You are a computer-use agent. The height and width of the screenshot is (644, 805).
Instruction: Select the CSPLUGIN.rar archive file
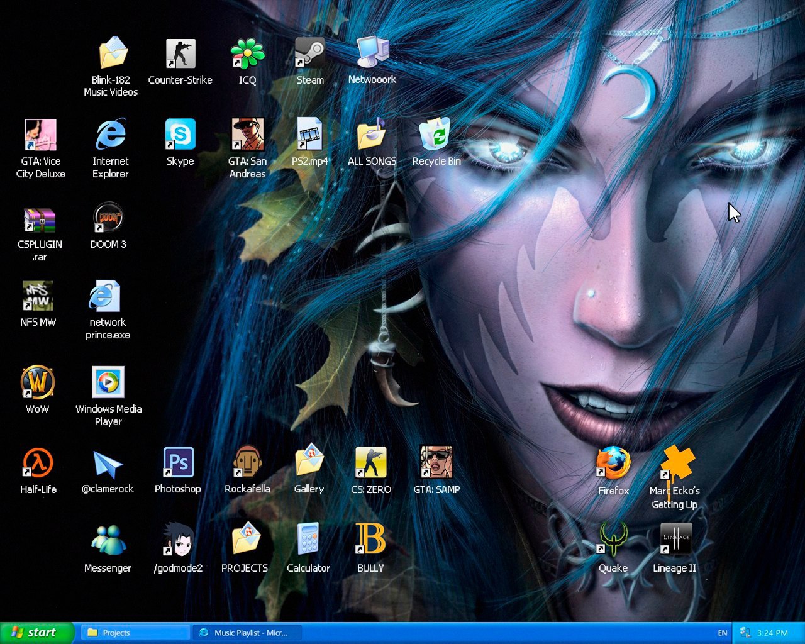click(x=40, y=221)
